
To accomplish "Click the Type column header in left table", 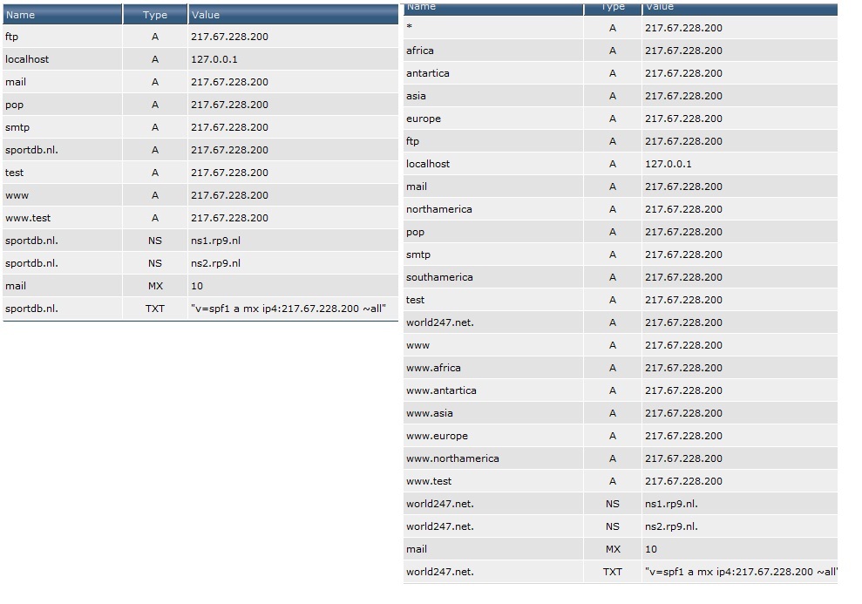I will [x=155, y=15].
